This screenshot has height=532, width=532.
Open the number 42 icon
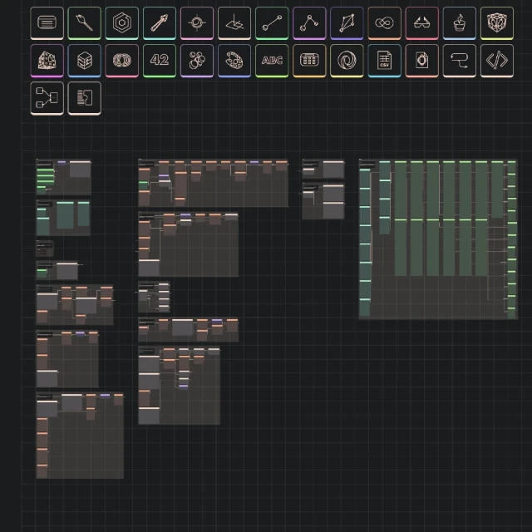160,61
